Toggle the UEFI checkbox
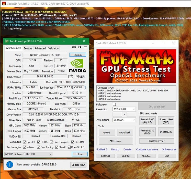This screenshot has height=179, width=191. tap(77, 77)
